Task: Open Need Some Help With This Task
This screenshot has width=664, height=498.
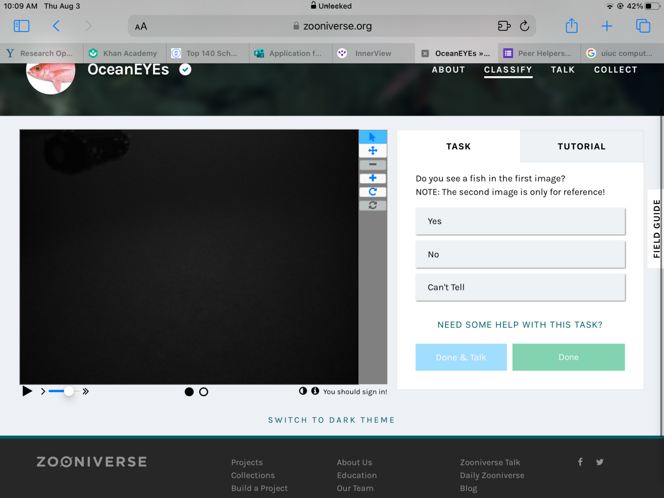Action: [520, 325]
